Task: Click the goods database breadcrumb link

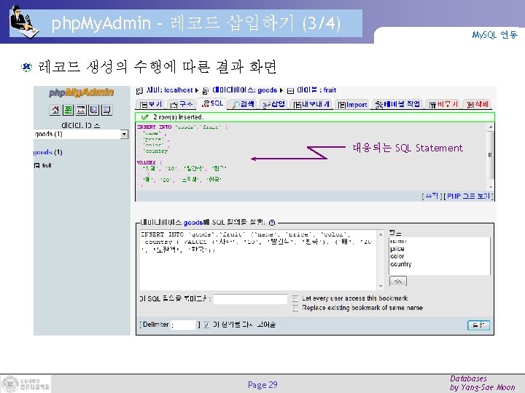Action: click(x=267, y=90)
